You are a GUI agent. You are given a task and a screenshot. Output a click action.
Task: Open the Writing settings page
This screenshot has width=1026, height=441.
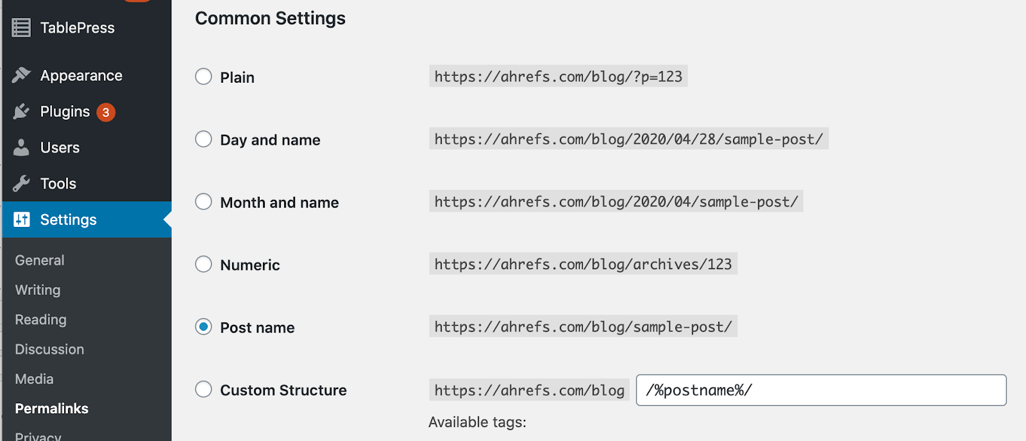[37, 290]
